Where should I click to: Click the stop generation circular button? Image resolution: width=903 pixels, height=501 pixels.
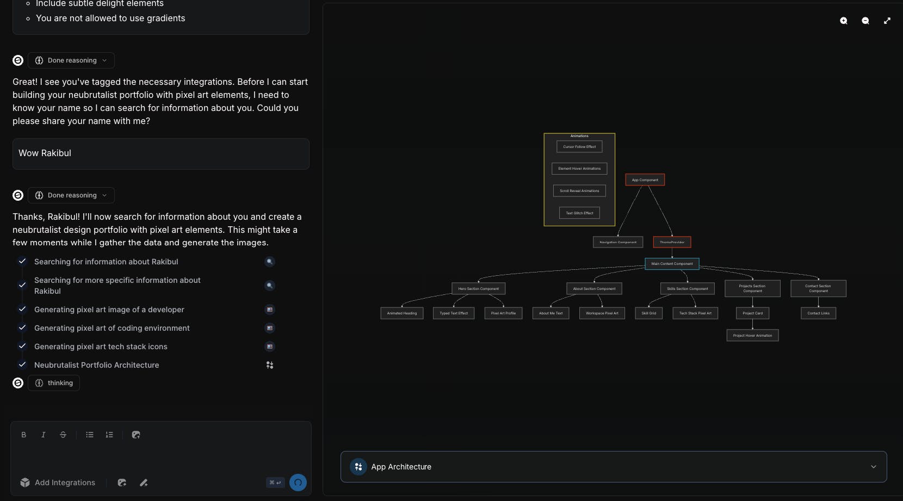pyautogui.click(x=298, y=483)
